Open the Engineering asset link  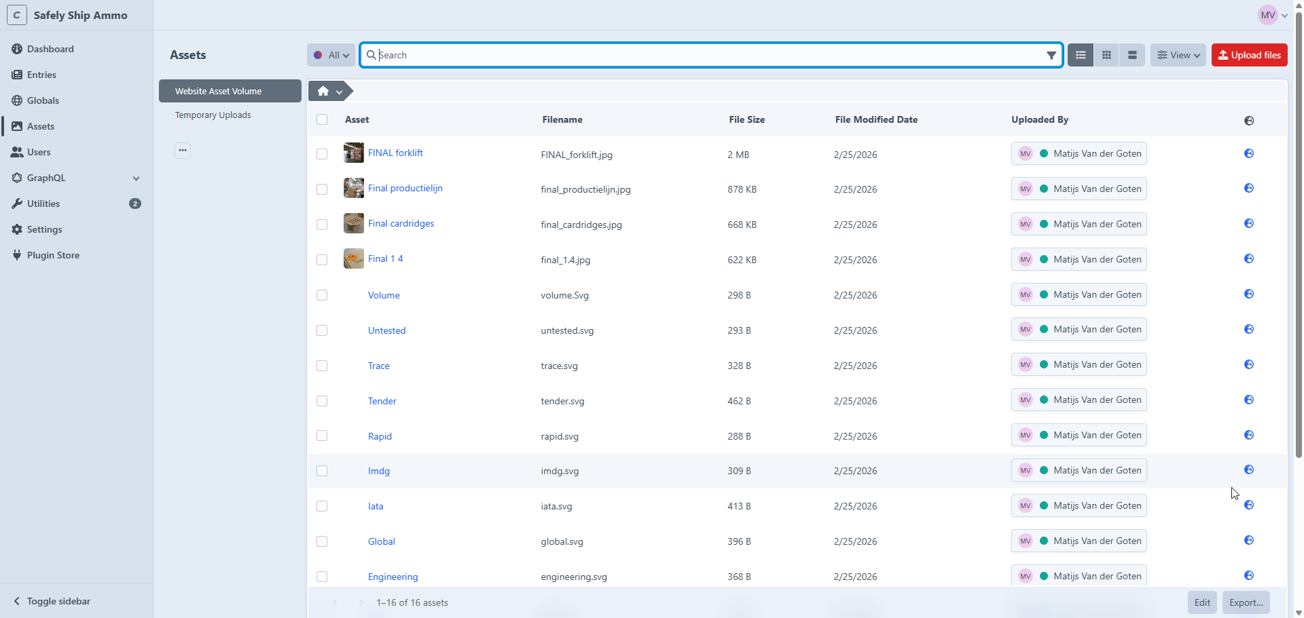393,577
